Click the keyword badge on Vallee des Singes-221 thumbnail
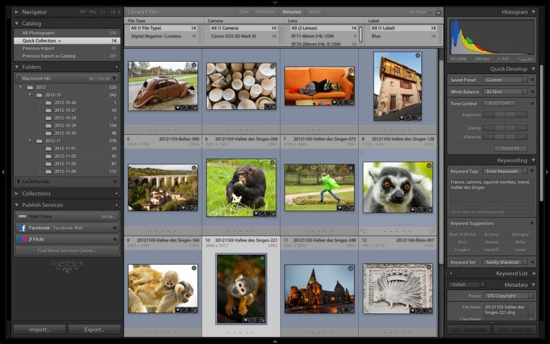 [x=252, y=320]
